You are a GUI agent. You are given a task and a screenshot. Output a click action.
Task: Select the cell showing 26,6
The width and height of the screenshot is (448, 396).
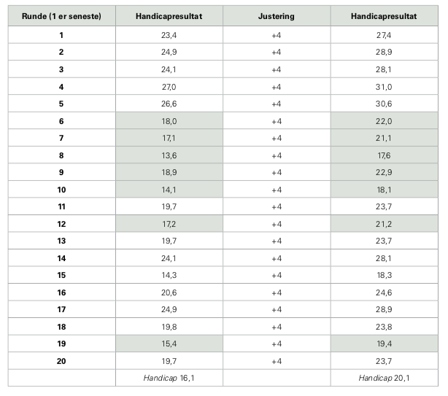coord(169,104)
